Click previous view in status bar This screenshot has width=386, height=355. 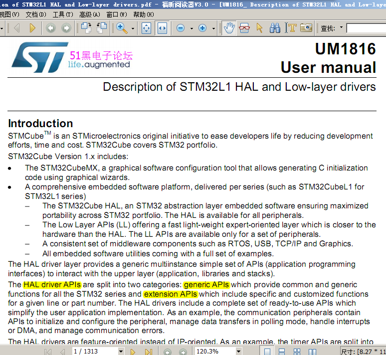click(168, 352)
